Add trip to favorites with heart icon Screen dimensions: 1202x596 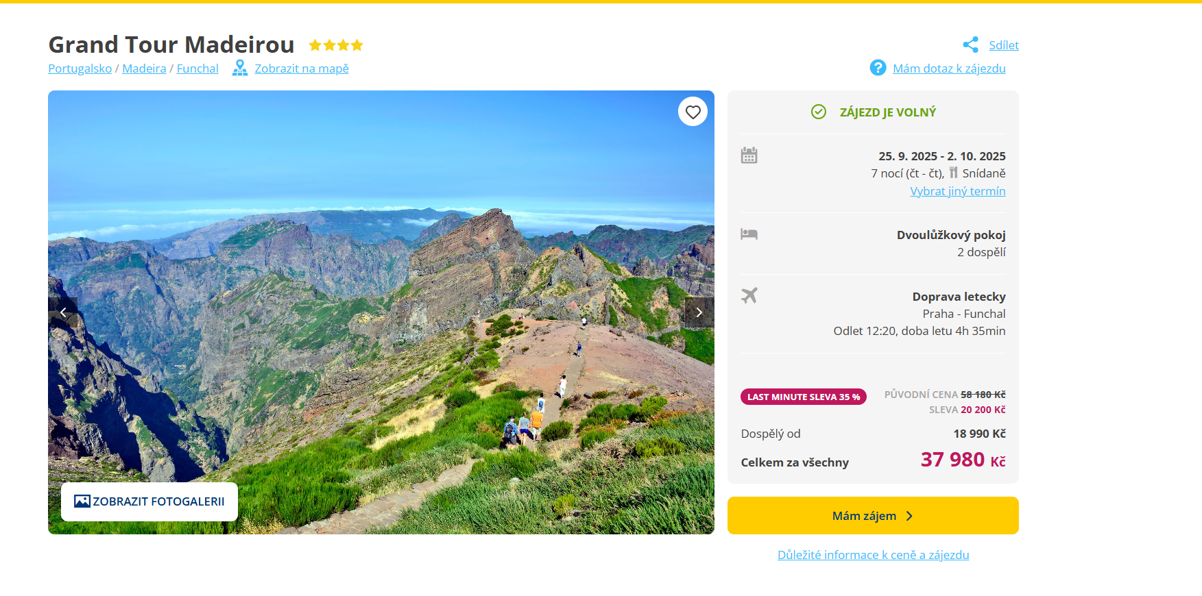[x=693, y=112]
